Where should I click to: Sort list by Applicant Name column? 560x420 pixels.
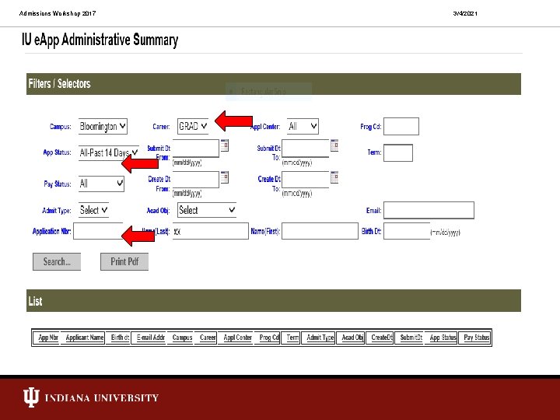point(85,338)
